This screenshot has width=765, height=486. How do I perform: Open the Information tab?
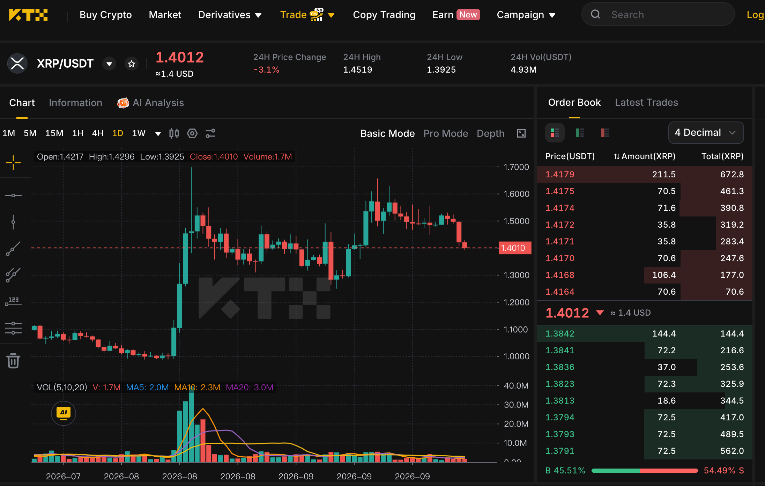[75, 103]
